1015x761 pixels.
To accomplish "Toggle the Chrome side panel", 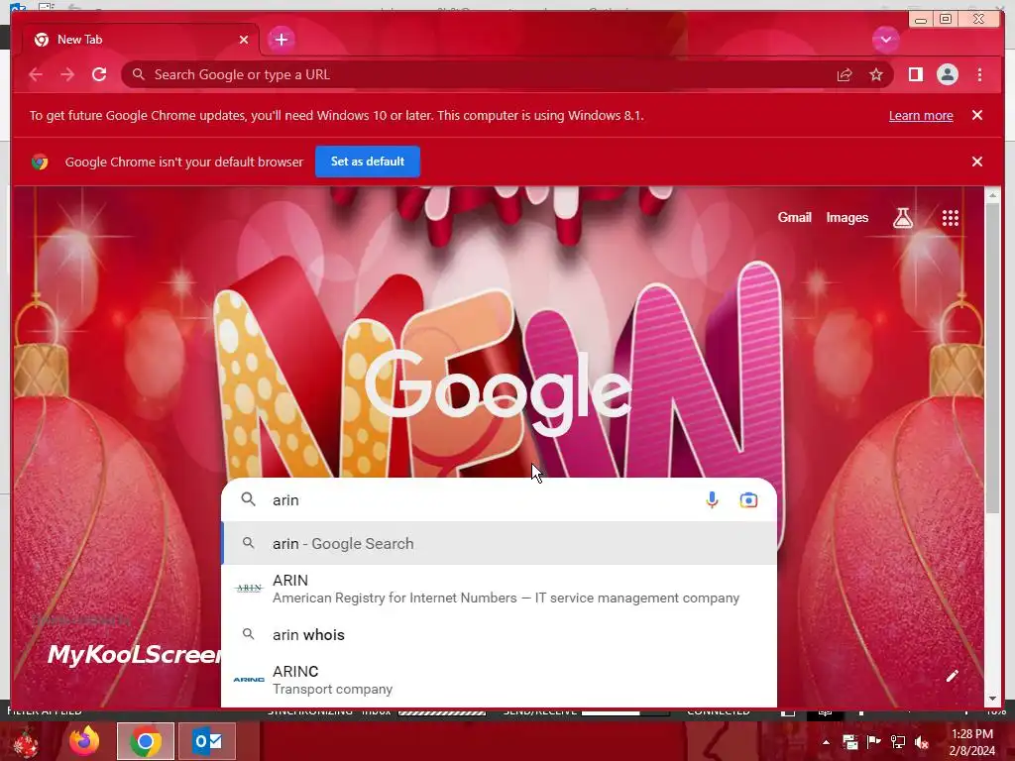I will (915, 74).
